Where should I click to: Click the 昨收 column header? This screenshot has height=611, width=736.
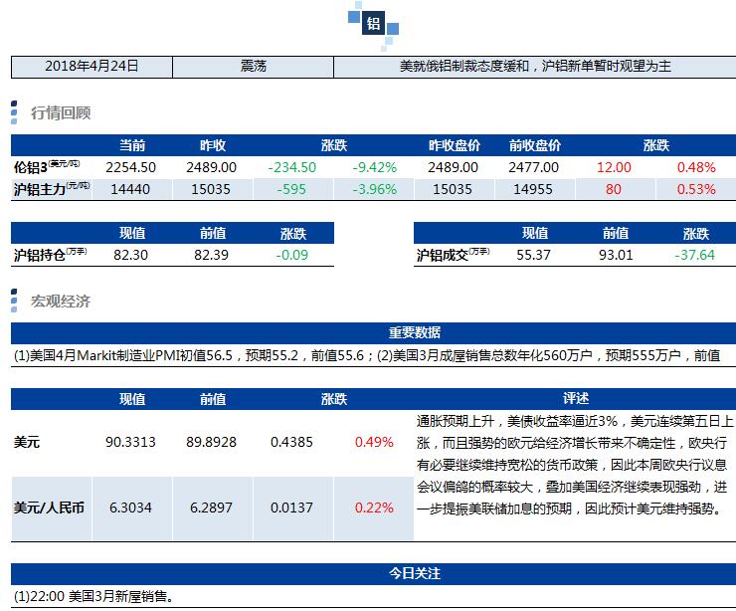coord(213,145)
